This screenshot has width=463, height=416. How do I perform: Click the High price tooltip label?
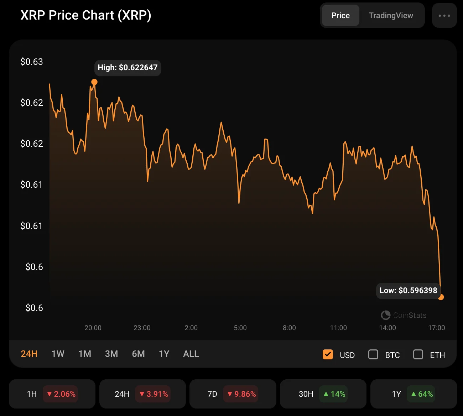click(x=128, y=68)
